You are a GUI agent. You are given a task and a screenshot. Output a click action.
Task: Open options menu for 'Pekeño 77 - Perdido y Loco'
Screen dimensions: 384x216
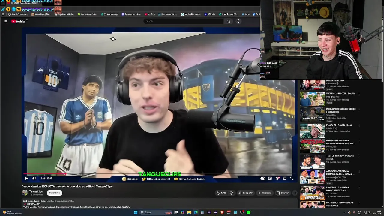359,125
